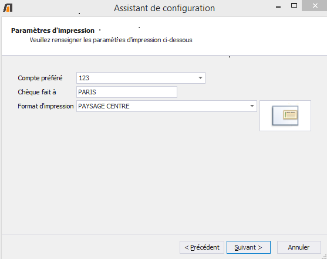Click the Paramètres d'impression heading
The height and width of the screenshot is (259, 327).
pos(53,30)
